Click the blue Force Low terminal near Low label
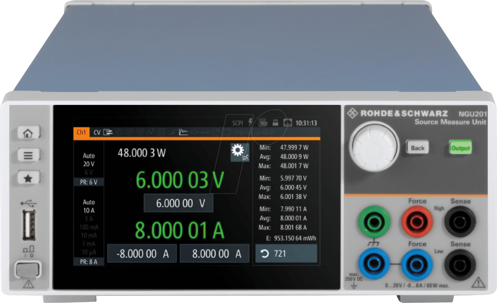497x303 pixels. (x=417, y=264)
